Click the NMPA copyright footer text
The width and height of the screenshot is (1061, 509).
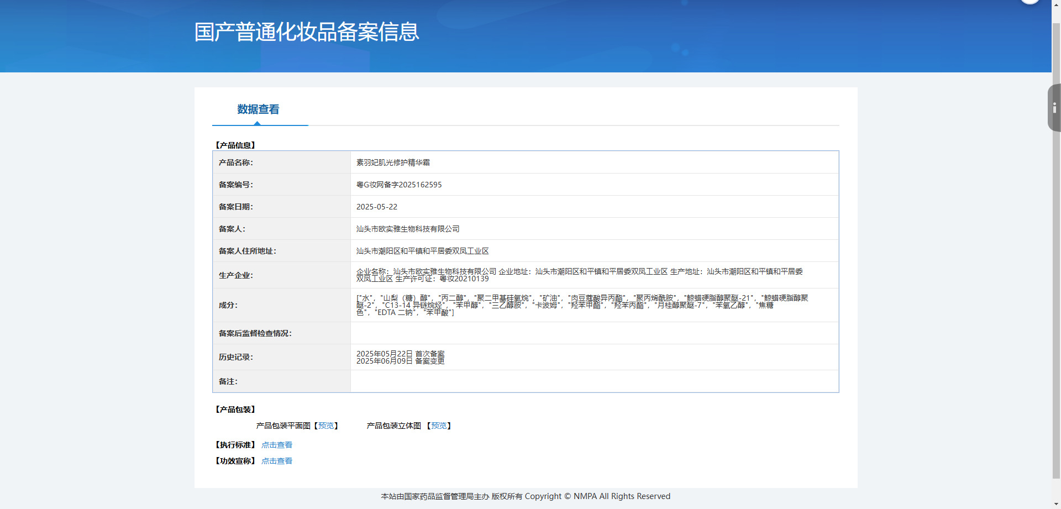click(x=526, y=496)
